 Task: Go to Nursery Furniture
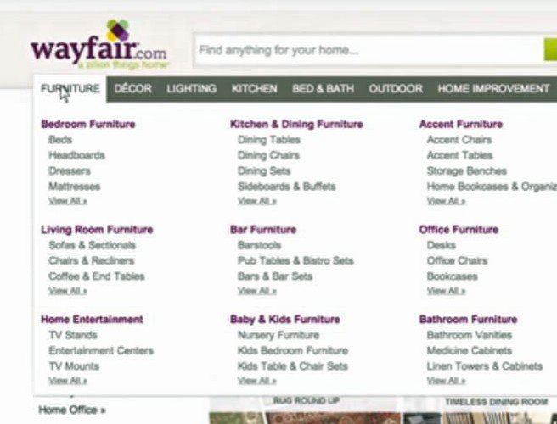pyautogui.click(x=278, y=335)
